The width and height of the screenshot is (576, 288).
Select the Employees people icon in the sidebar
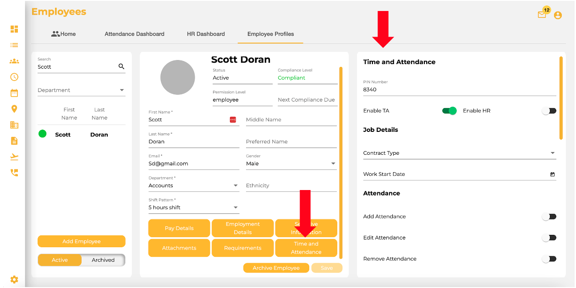[14, 61]
